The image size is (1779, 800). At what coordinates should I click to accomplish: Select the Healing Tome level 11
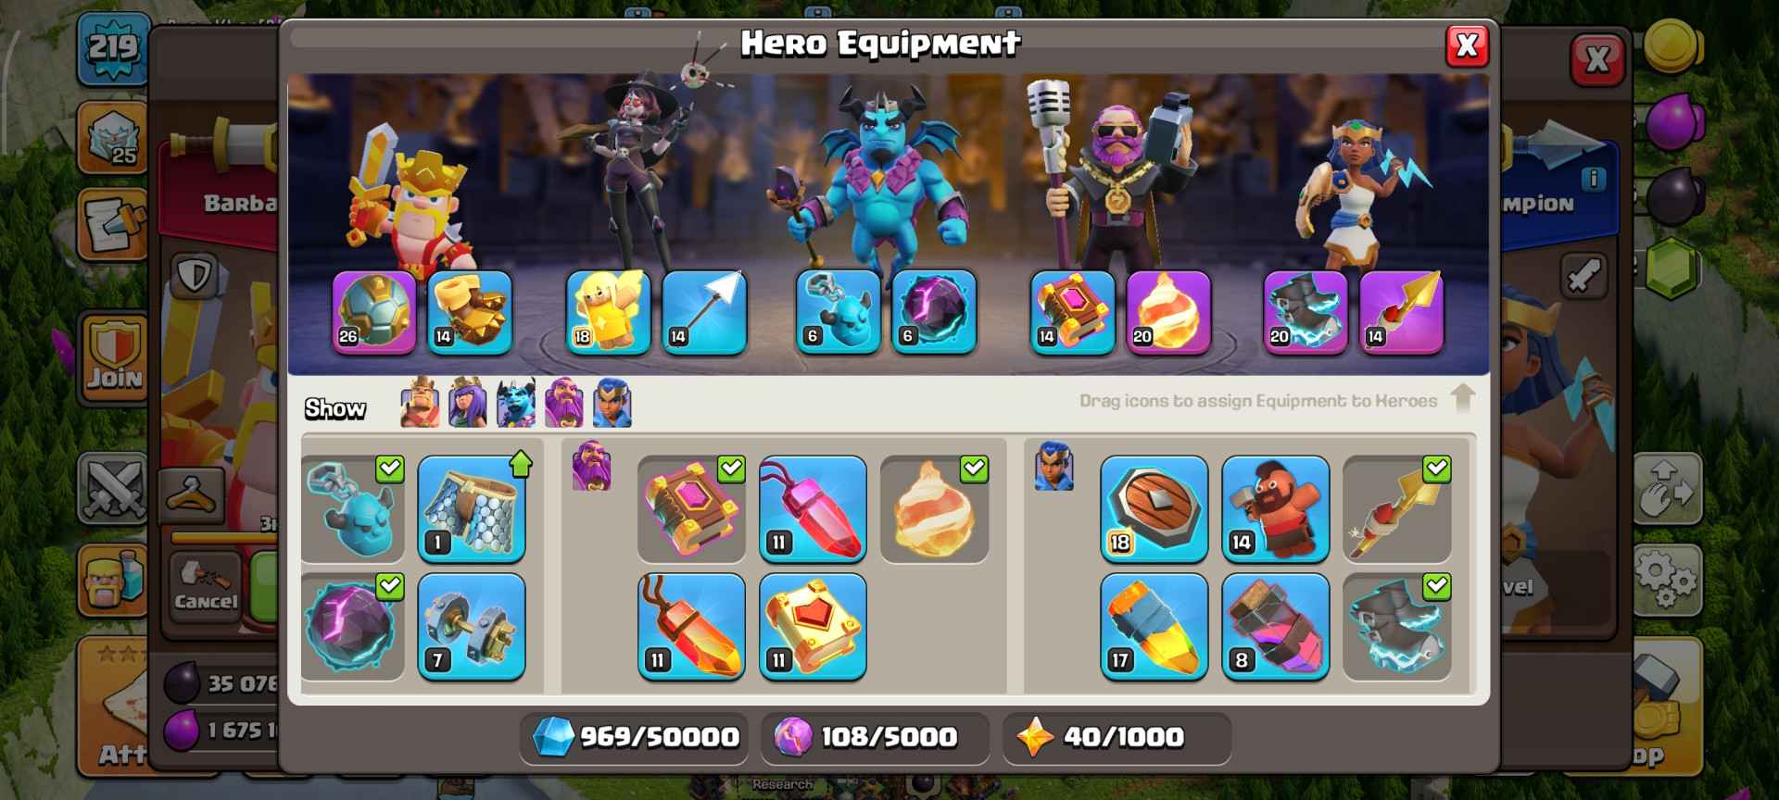tap(813, 627)
